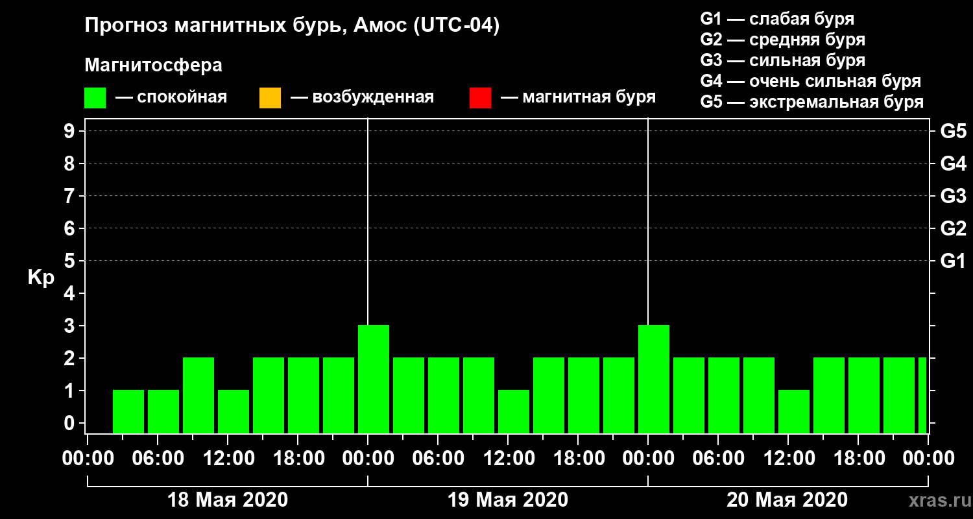Click the 'Магнитосфера' heading
Image resolution: width=973 pixels, height=519 pixels.
(153, 66)
